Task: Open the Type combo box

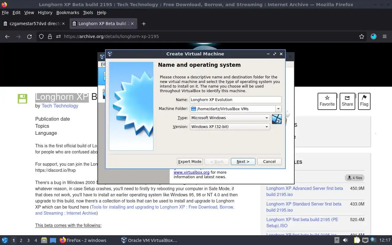Action: (x=230, y=118)
